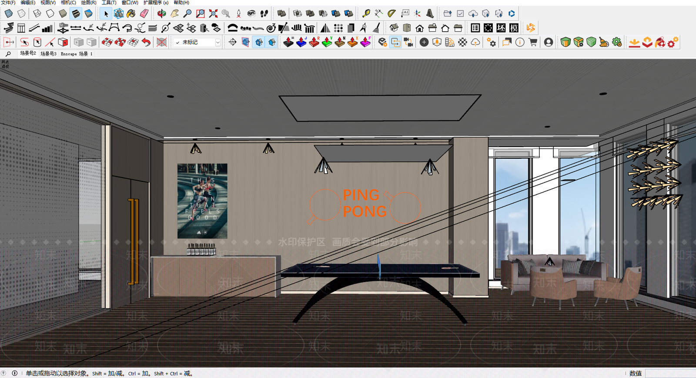Toggle Back Edges style
Image resolution: width=696 pixels, height=378 pixels.
coord(21,14)
